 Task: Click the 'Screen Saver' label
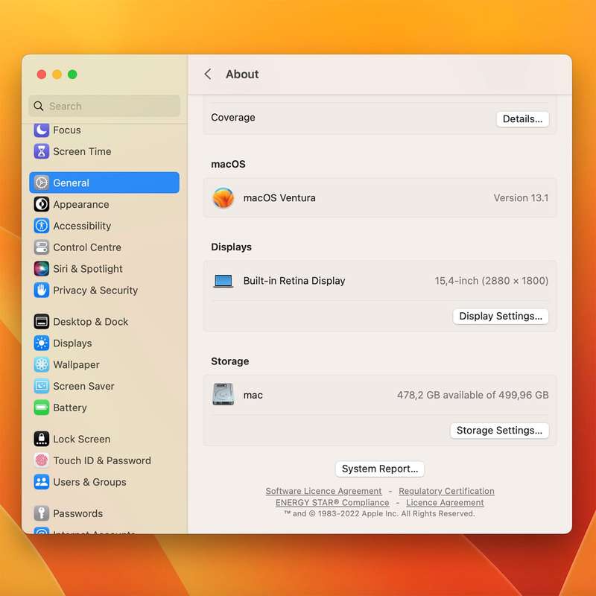83,386
